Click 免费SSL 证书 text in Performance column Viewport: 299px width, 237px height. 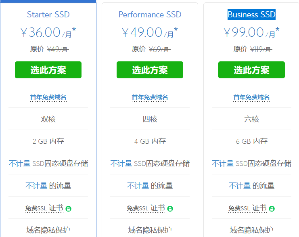[x=146, y=208]
